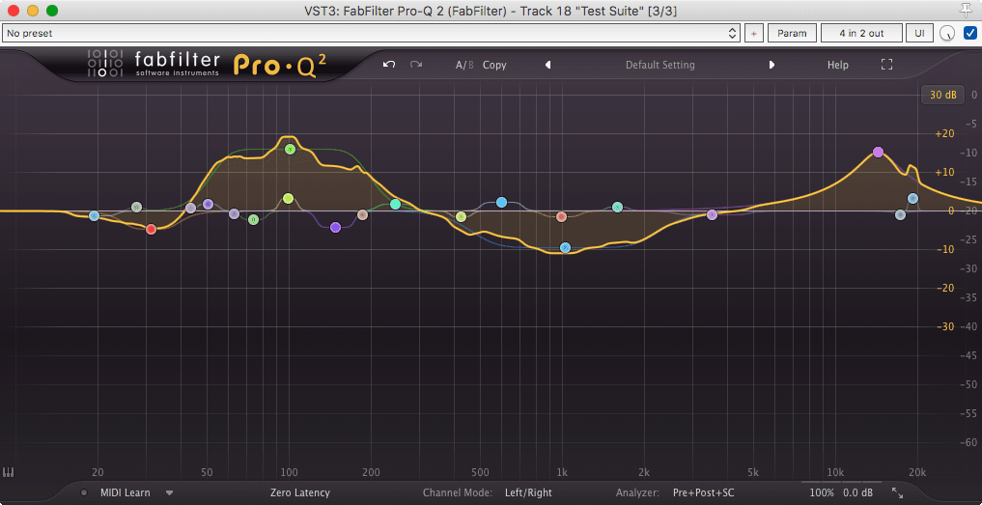Select purple band dot near 150 Hz

pos(335,228)
